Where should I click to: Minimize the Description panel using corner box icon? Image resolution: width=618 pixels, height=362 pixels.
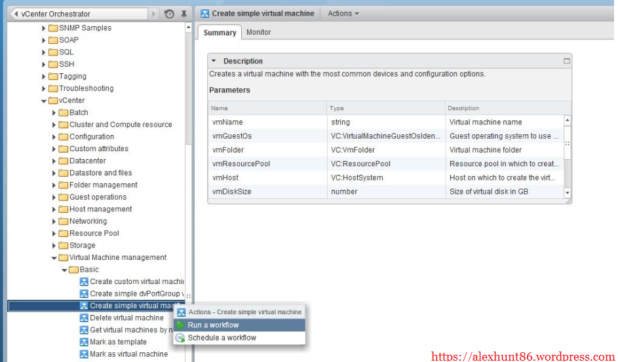[567, 61]
